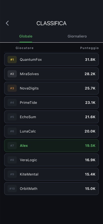The height and width of the screenshot is (224, 103).
Task: Click the Giocatore column header
Action: (25, 48)
